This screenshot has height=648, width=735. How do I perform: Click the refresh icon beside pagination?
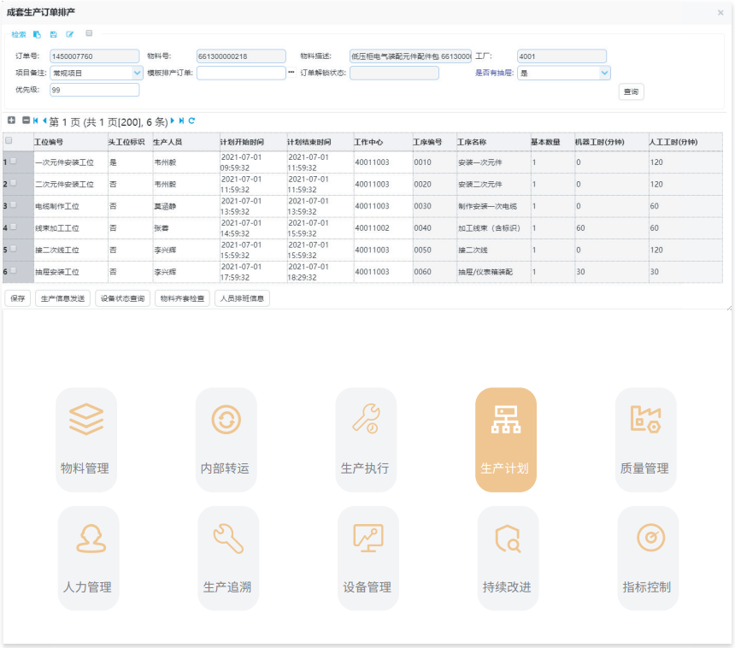pos(191,121)
